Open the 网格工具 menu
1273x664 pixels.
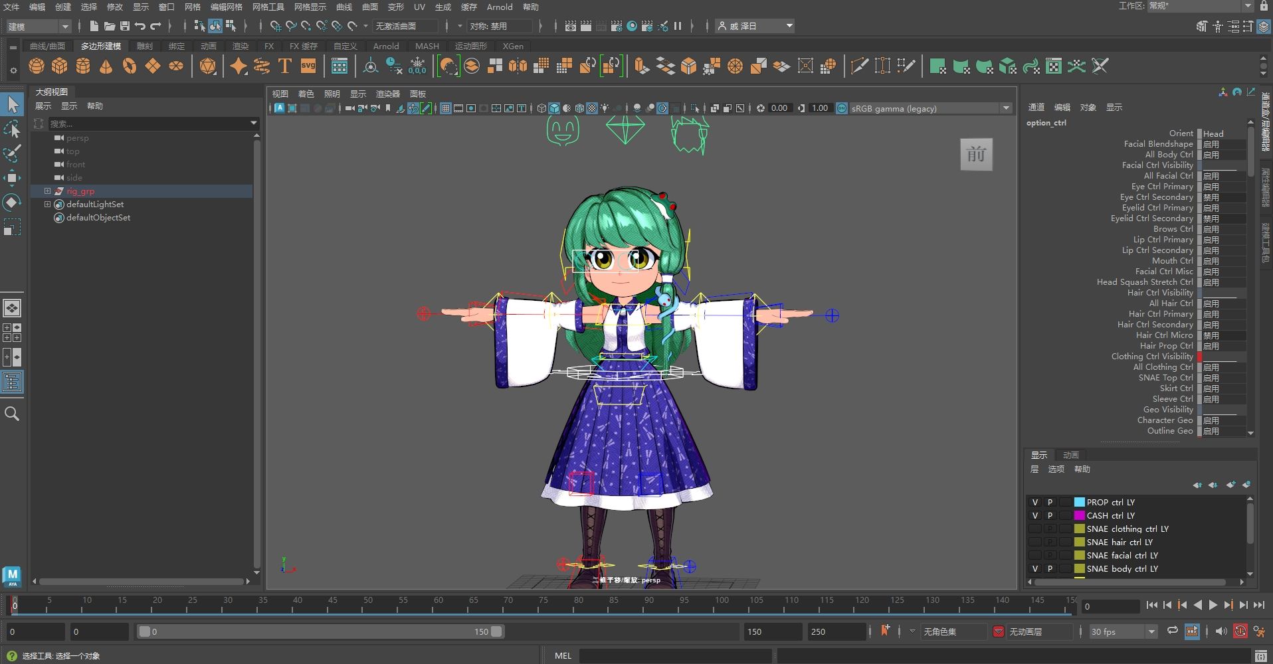268,7
